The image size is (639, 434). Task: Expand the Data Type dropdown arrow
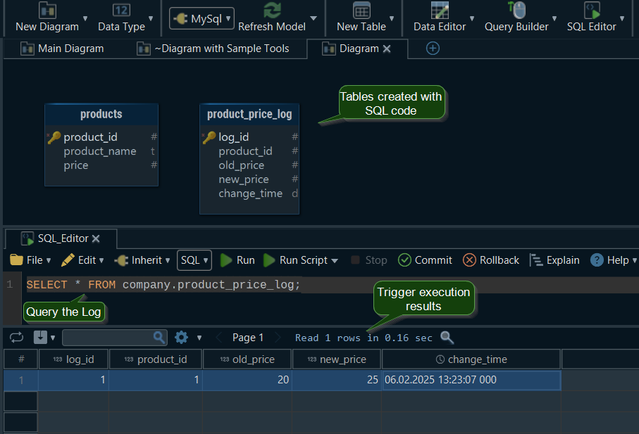[151, 18]
